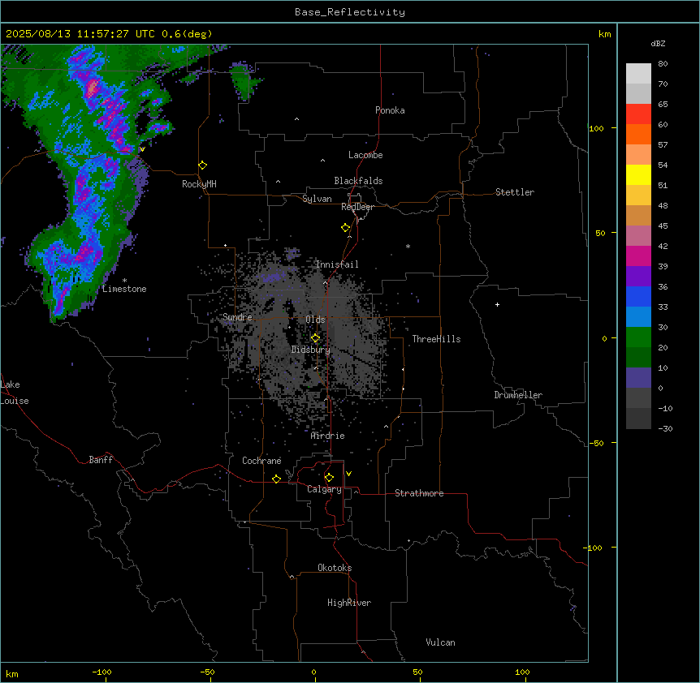Click the Blackfalds city label

tap(358, 181)
